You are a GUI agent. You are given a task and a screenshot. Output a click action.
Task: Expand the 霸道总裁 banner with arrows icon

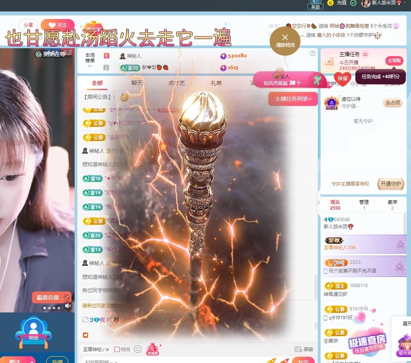pos(67,297)
